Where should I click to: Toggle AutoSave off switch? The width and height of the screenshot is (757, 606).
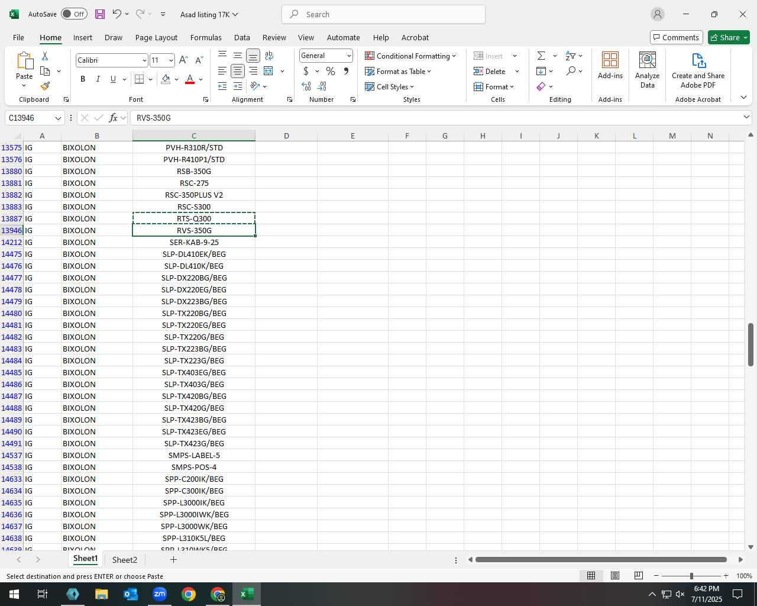click(74, 14)
